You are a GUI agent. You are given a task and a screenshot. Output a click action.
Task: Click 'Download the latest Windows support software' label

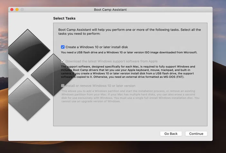click(x=112, y=61)
